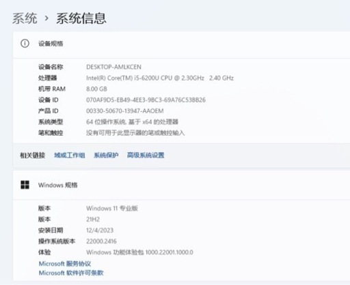
Task: Click the OS build value 22000.2416
Action: (x=101, y=241)
